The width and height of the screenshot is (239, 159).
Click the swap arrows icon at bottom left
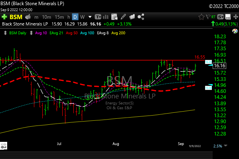point(4,146)
